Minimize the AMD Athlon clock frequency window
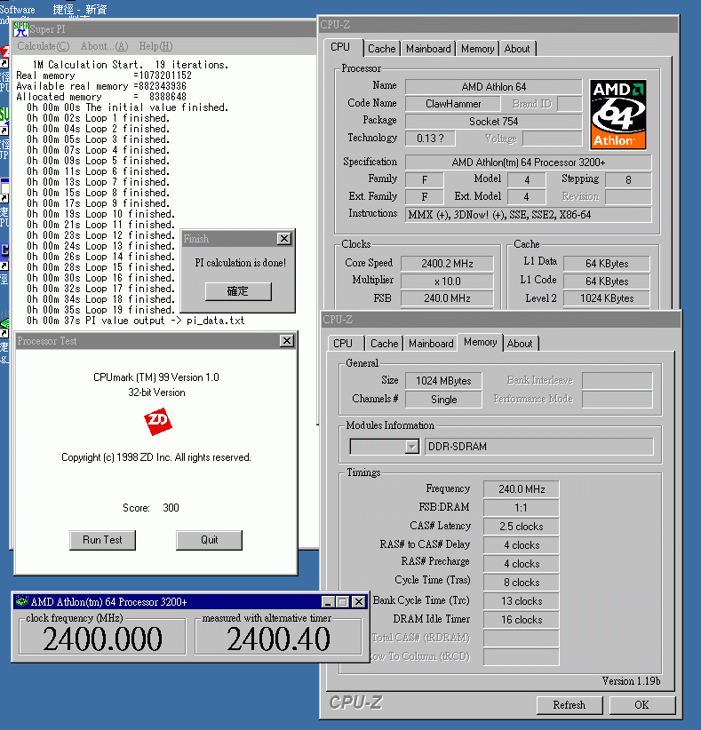Screen dimensions: 701x730 click(328, 602)
